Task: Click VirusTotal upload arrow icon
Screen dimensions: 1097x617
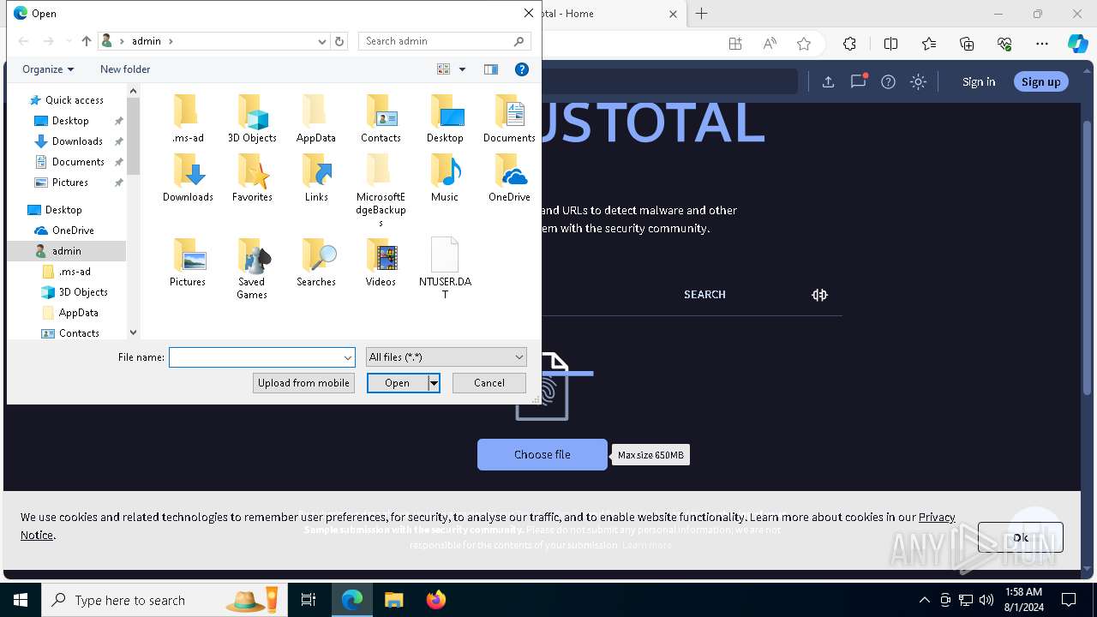Action: (828, 81)
